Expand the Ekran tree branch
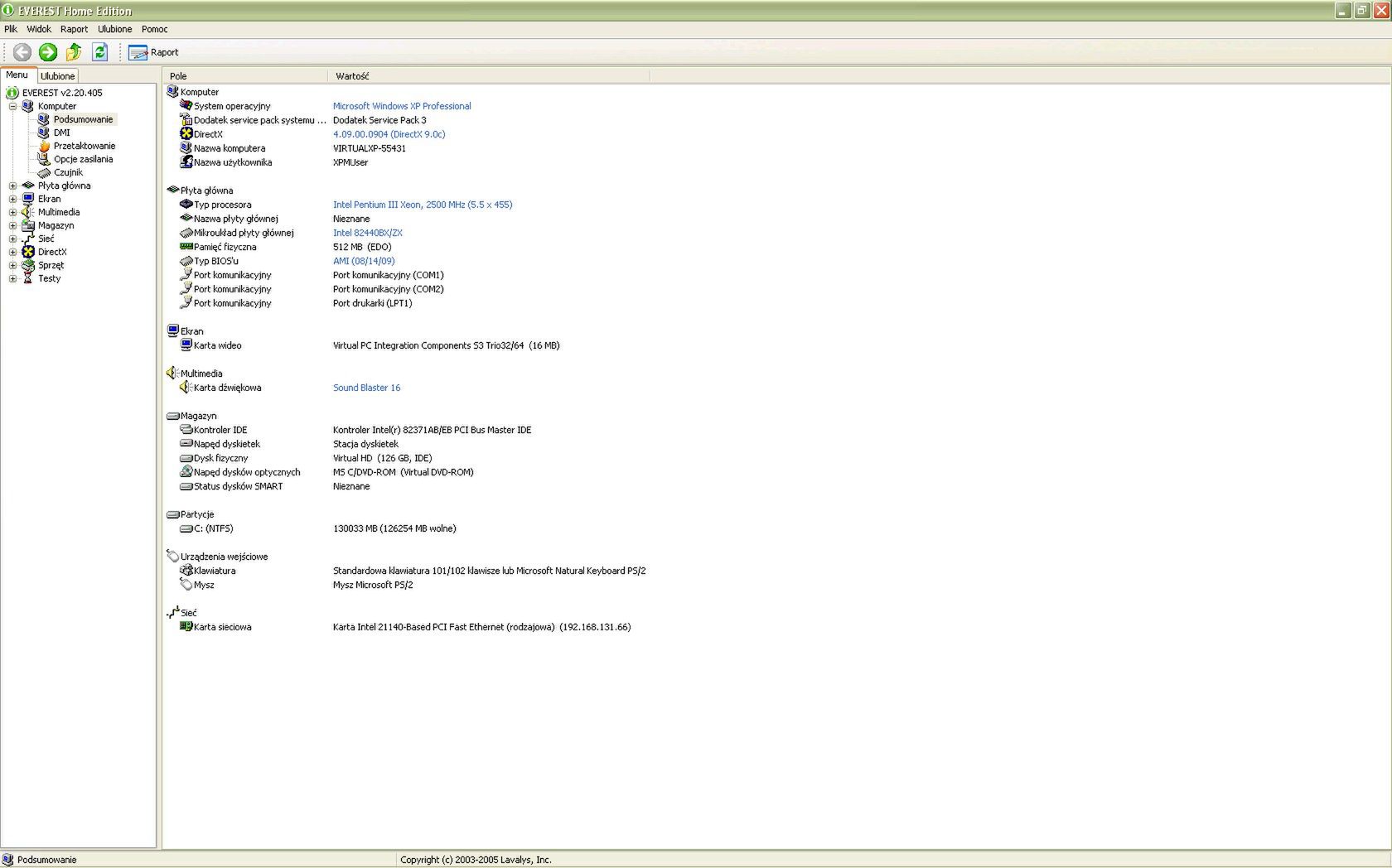This screenshot has height=868, width=1392. tap(12, 199)
